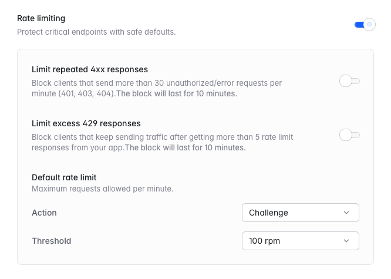Screen dimensions: 391x279
Task: Disable the Rate limiting master toggle
Action: pos(365,25)
